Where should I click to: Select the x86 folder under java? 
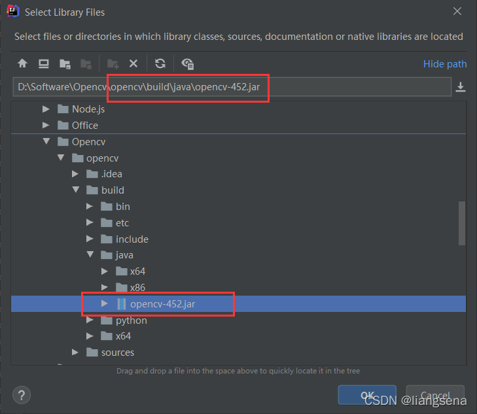pyautogui.click(x=137, y=288)
